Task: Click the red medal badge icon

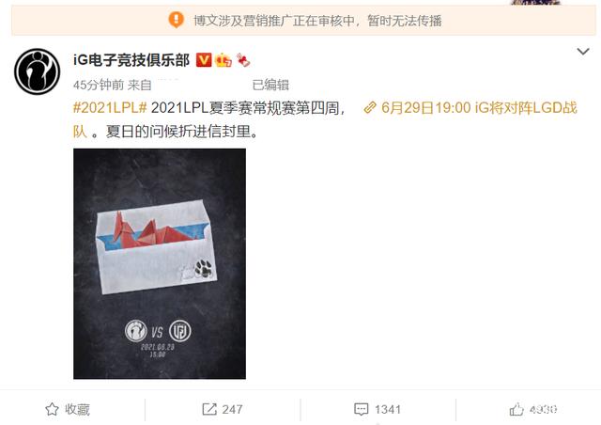Action: (x=243, y=60)
